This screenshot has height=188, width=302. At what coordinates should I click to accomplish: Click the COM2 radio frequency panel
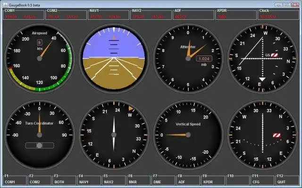[x=66, y=15]
